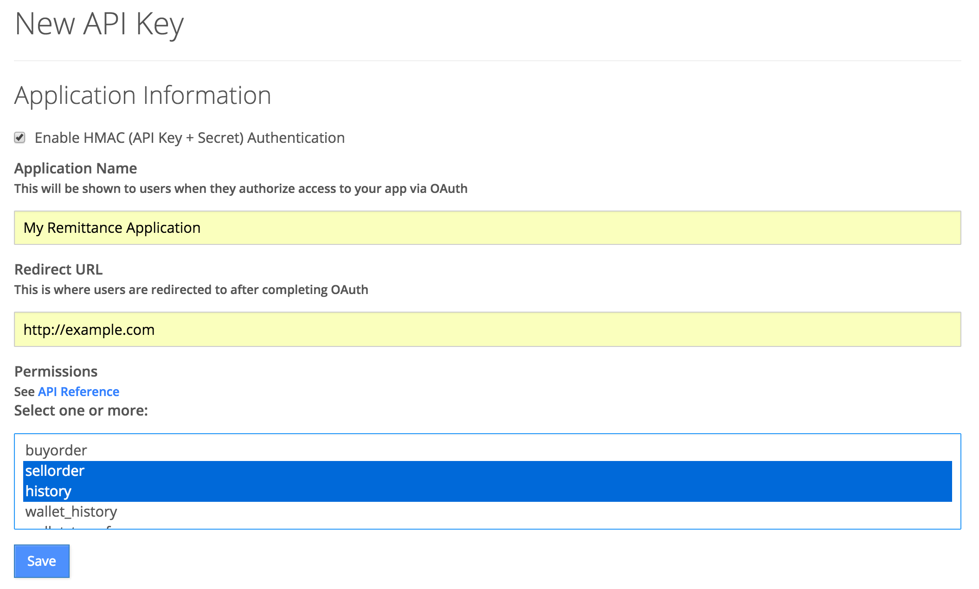
Task: Click the 'Select one or more:' label
Action: point(81,410)
